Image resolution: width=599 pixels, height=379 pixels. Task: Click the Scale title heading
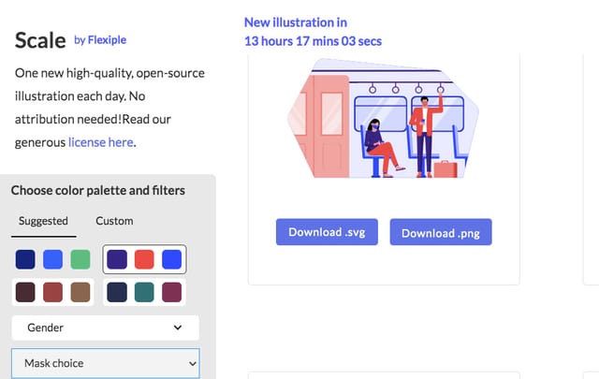pos(40,40)
